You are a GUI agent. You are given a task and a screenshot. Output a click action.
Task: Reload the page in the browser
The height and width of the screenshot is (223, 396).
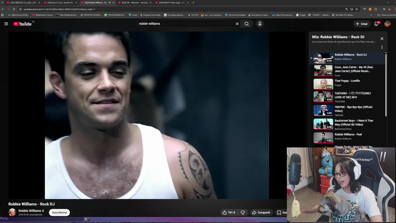click(14, 9)
